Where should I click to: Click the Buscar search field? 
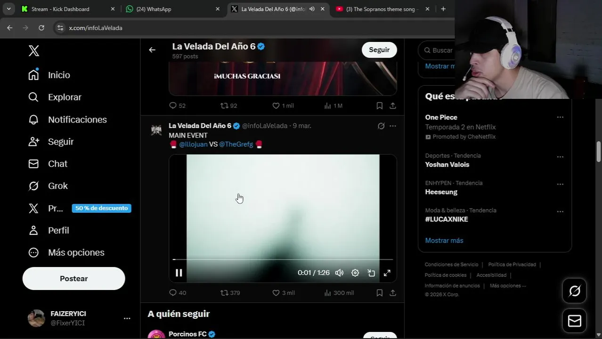coord(438,50)
